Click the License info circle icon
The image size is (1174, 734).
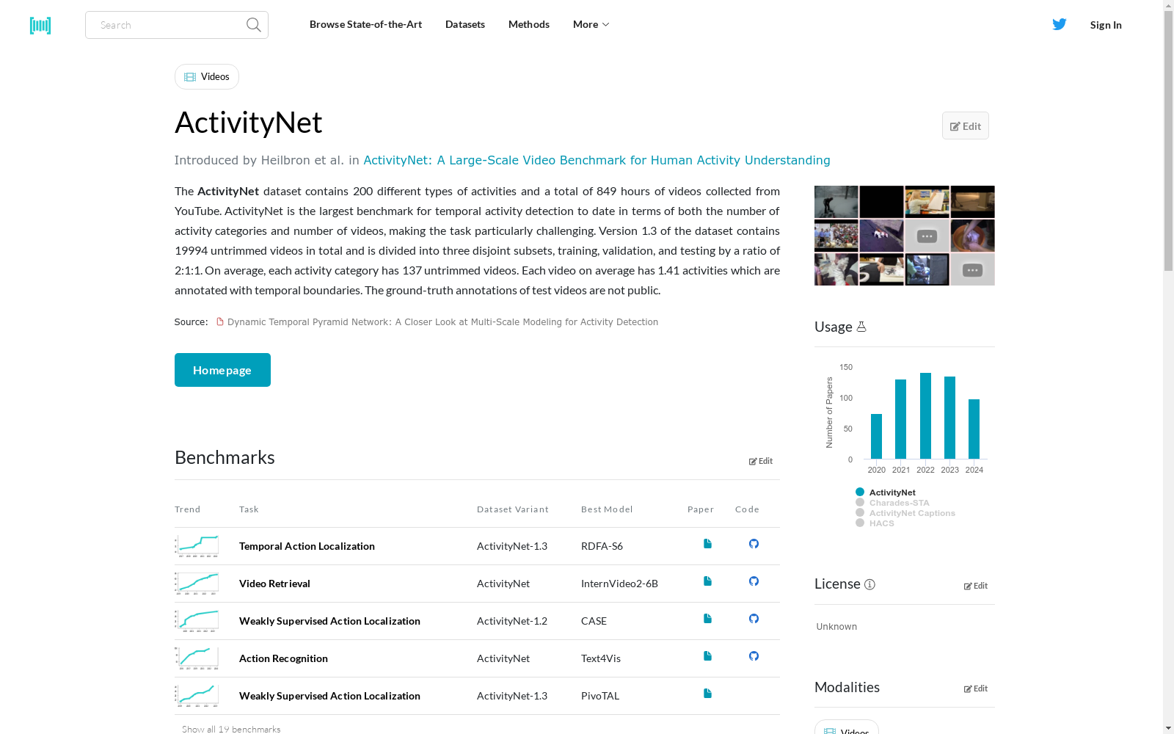[869, 584]
